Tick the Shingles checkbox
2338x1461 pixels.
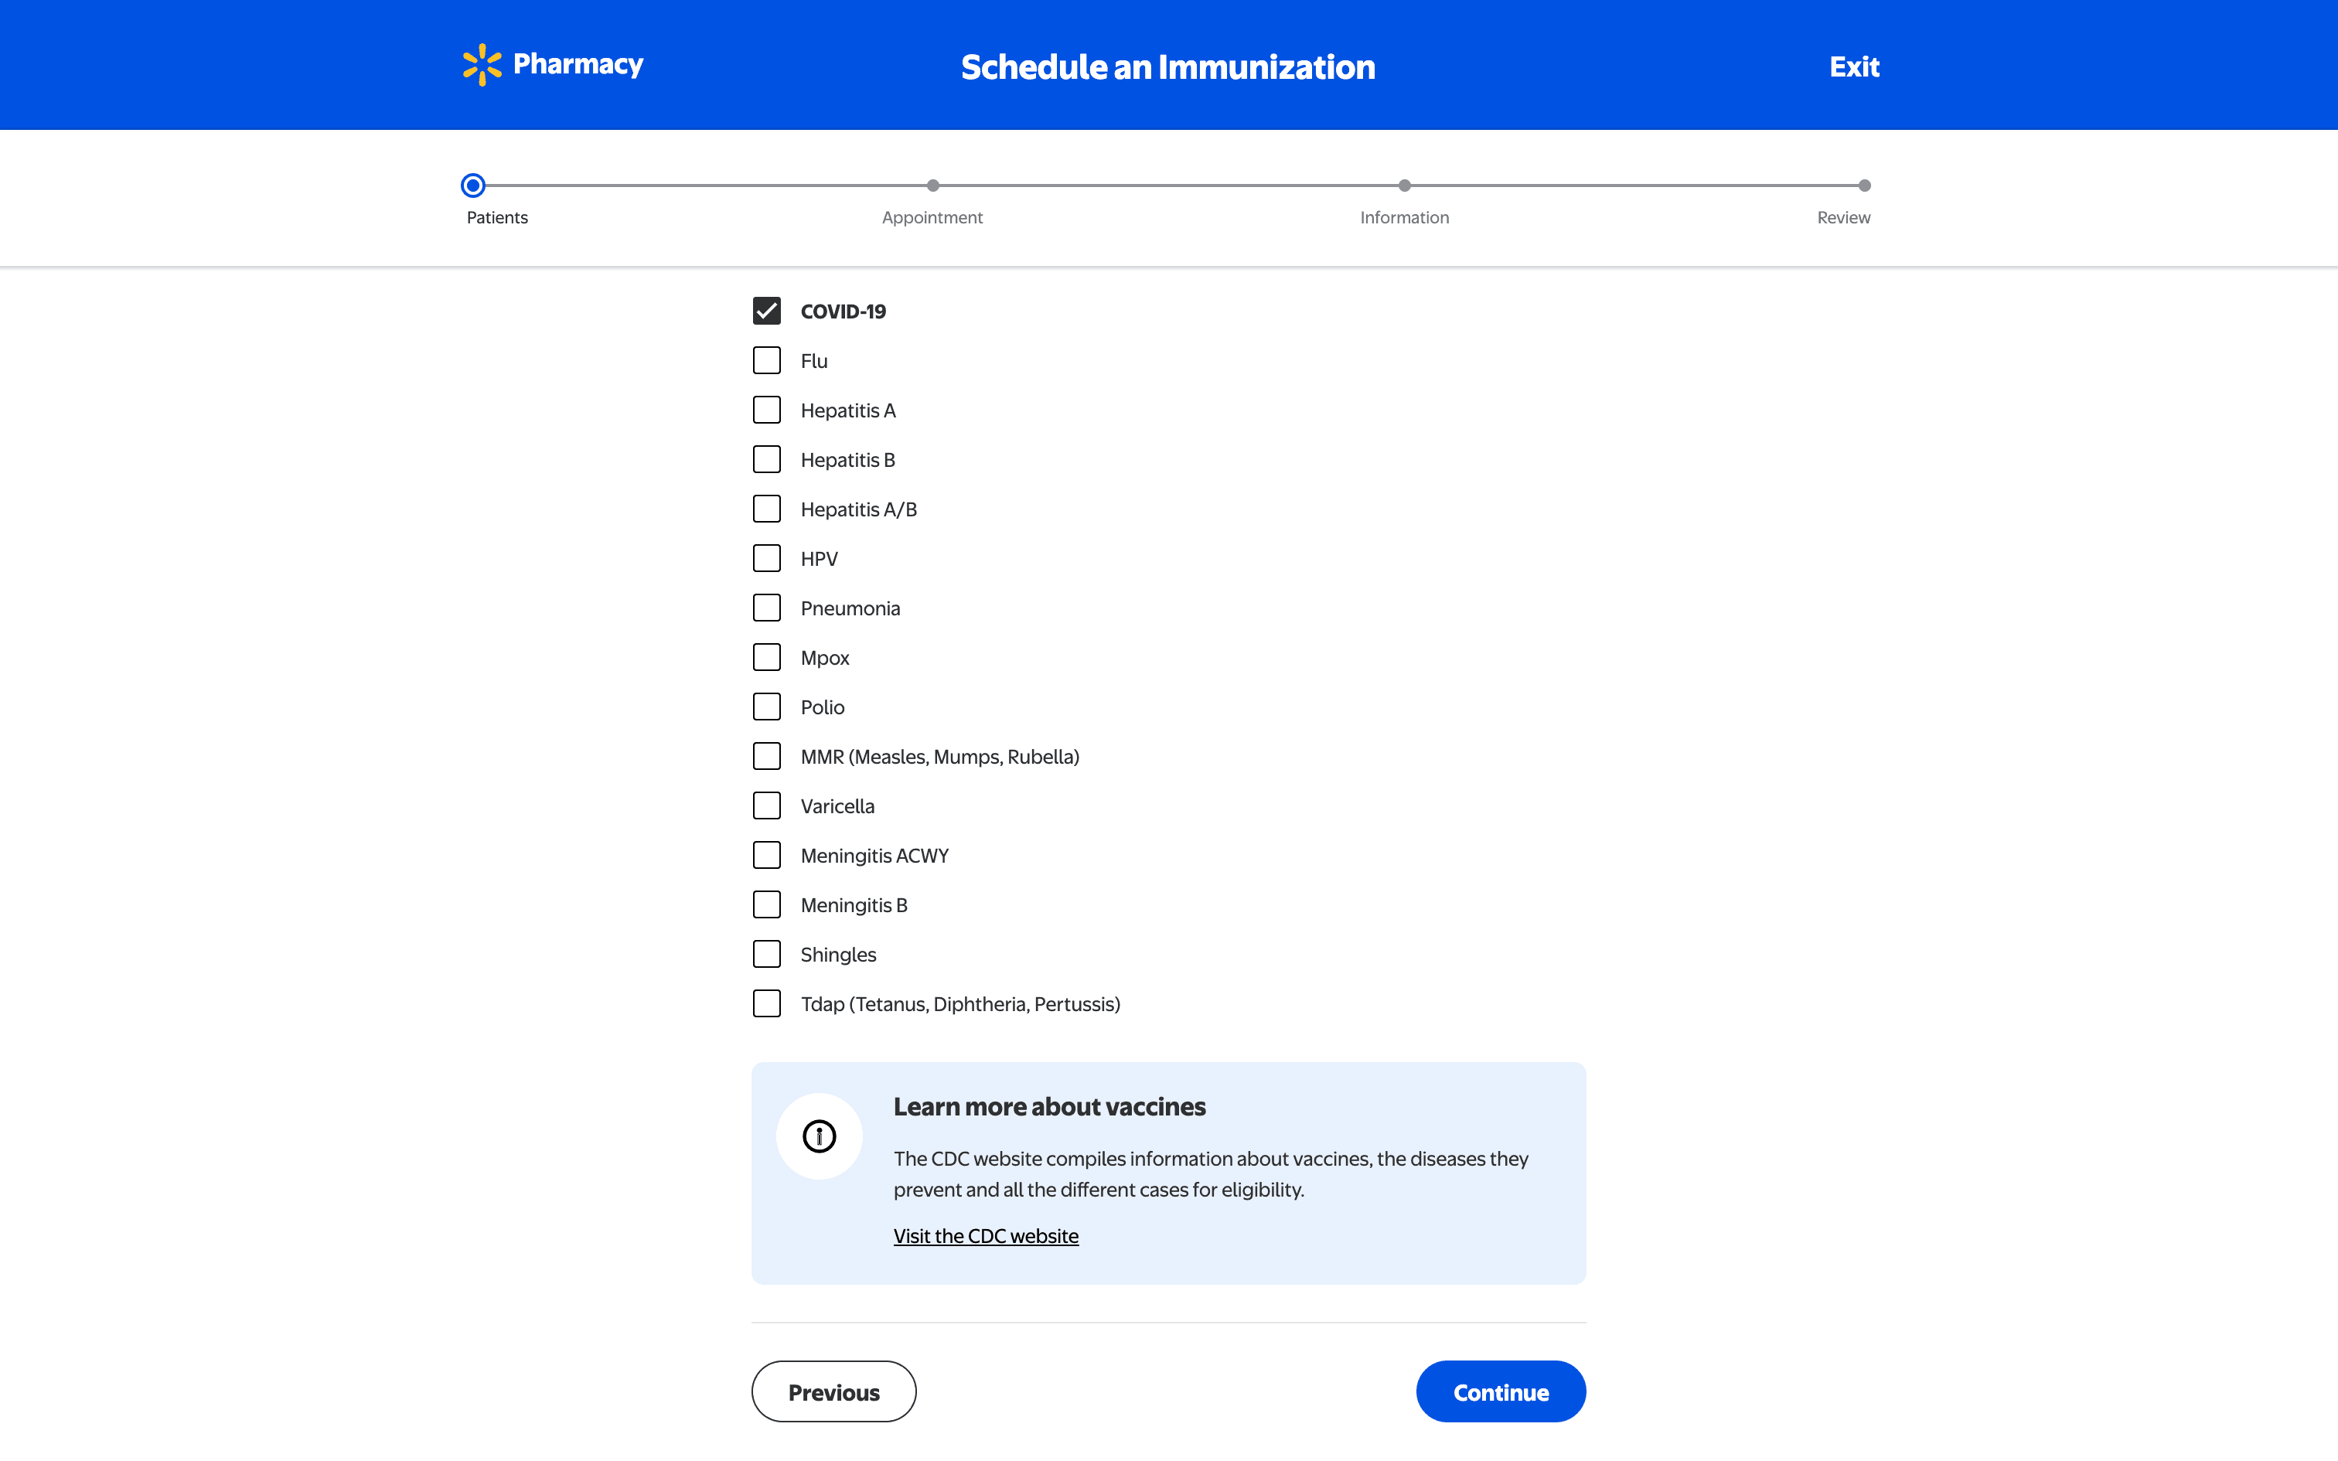(x=766, y=955)
